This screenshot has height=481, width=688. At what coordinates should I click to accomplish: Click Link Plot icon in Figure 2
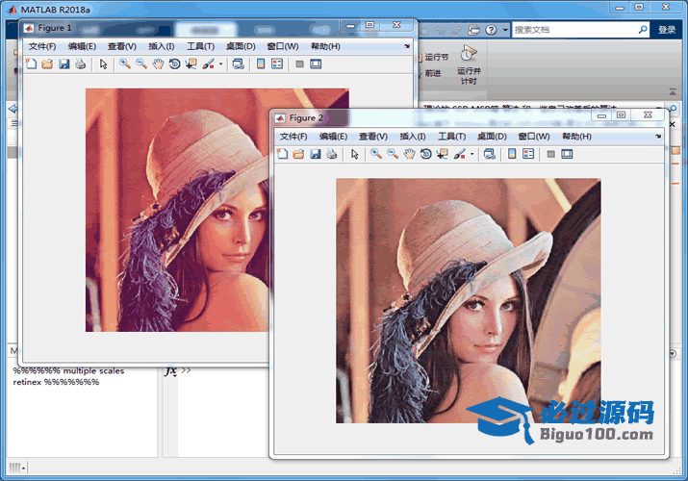(x=490, y=154)
